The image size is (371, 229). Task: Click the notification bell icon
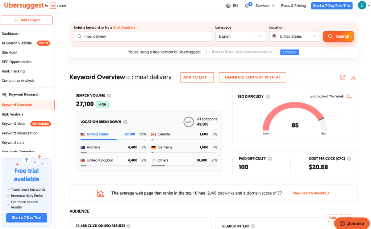point(247,6)
